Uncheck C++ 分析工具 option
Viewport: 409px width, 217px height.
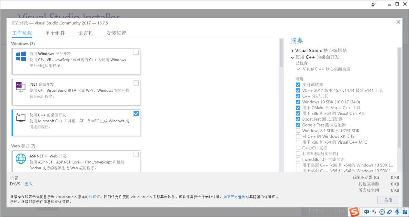tap(298, 96)
